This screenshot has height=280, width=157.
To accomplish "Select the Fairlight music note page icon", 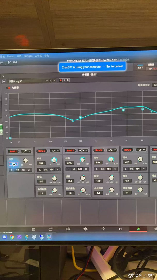I will pyautogui.click(x=138, y=229).
